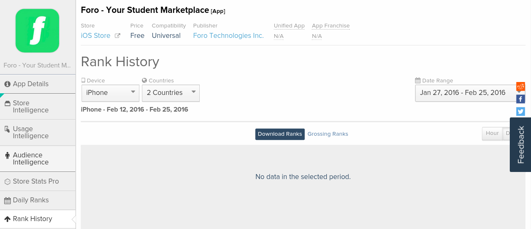
Task: Expand the iPhone device dropdown
Action: click(110, 93)
